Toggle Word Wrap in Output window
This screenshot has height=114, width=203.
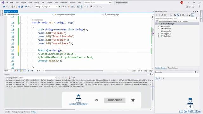73,78
